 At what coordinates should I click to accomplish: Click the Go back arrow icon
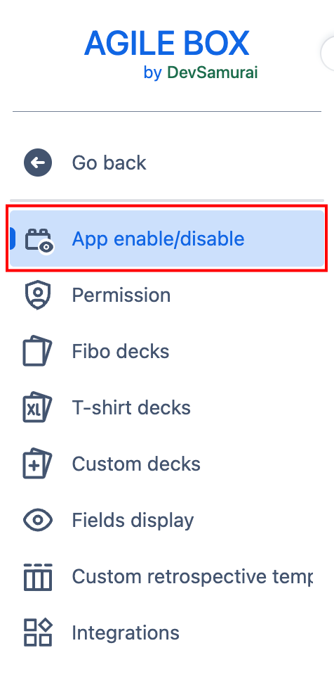[38, 163]
